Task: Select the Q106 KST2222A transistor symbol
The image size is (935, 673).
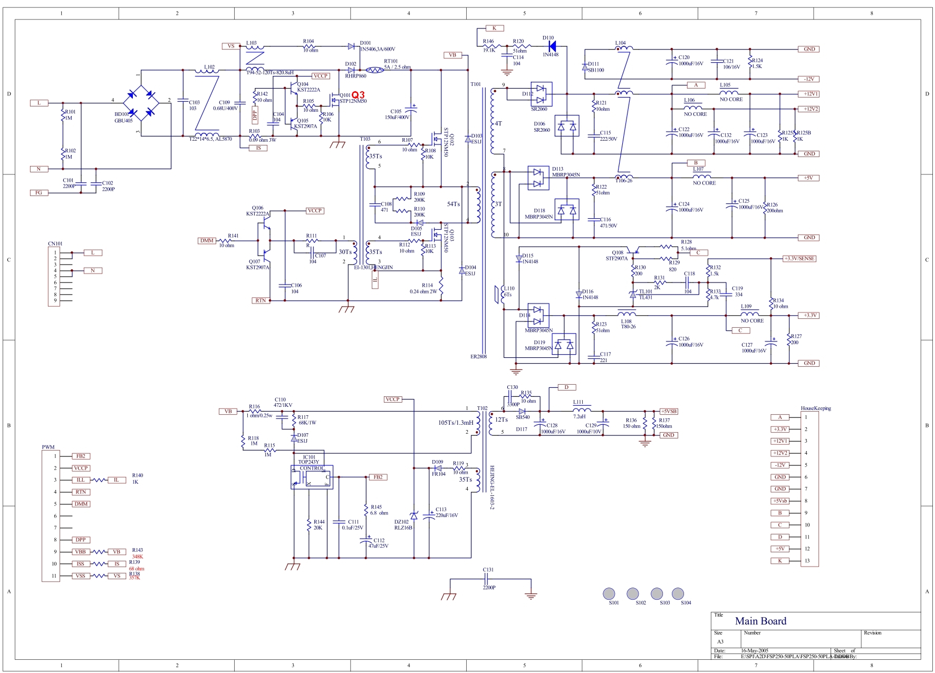Action: tap(264, 228)
